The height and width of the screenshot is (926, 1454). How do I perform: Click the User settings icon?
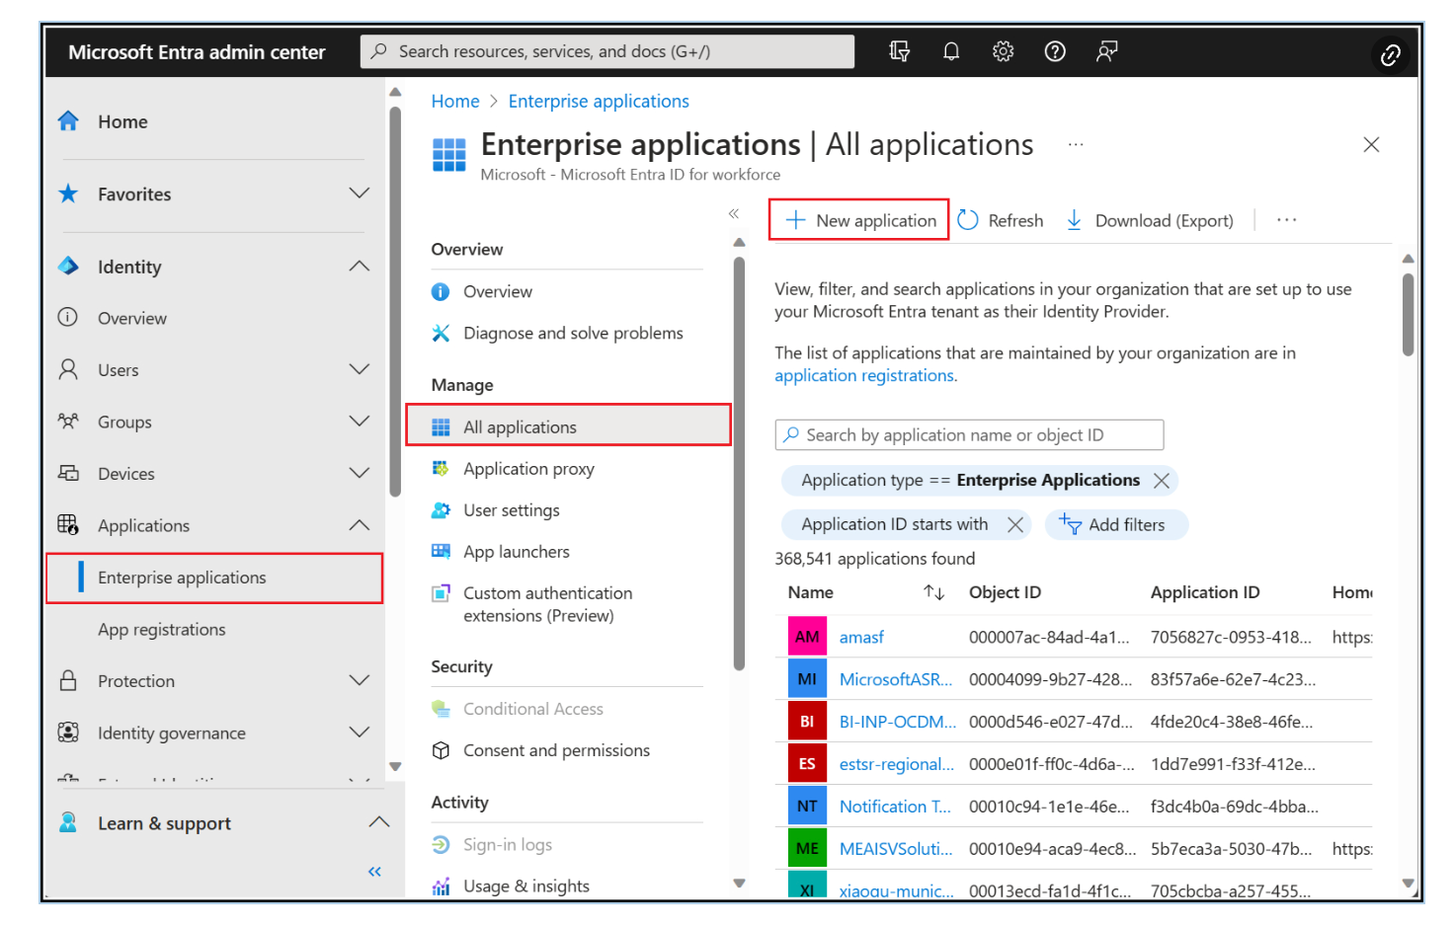click(x=441, y=509)
